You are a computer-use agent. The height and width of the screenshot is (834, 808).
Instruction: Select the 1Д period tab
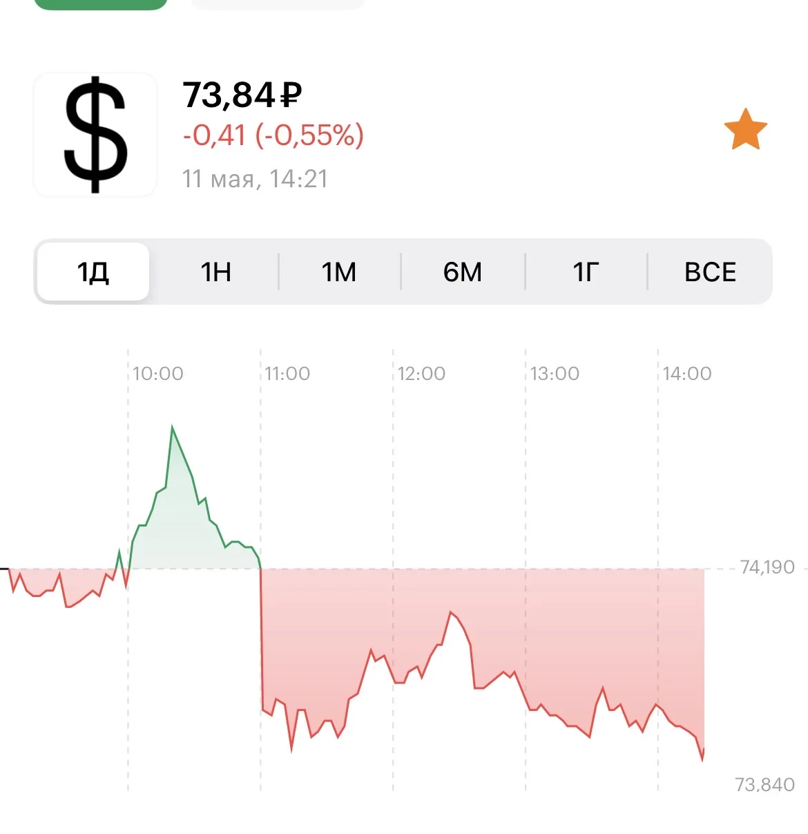(x=93, y=272)
